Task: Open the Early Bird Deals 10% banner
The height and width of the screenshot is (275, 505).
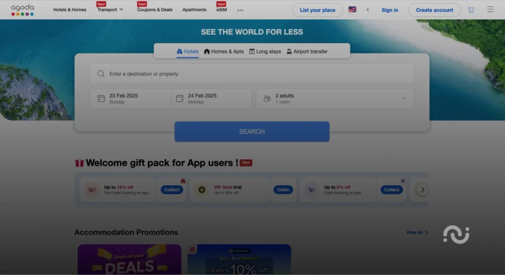Action: click(239, 260)
